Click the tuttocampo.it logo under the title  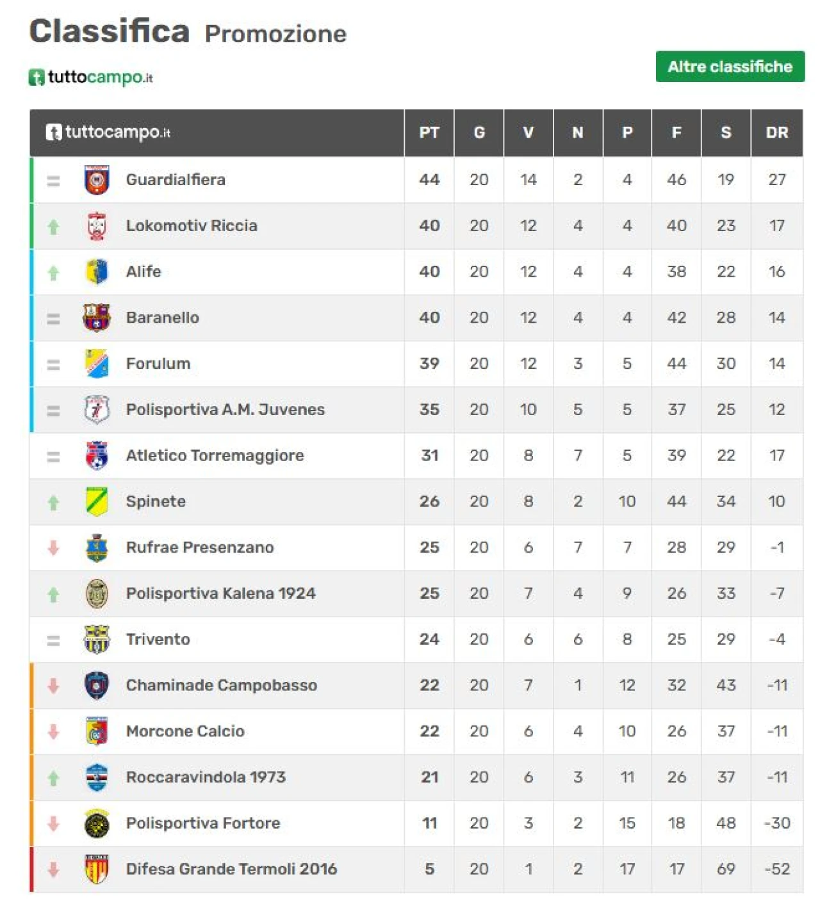[x=90, y=77]
